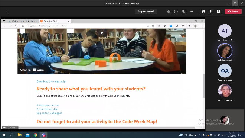This screenshot has height=138, width=245.
Task: Open the taskbar clock and date
Action: (x=231, y=135)
